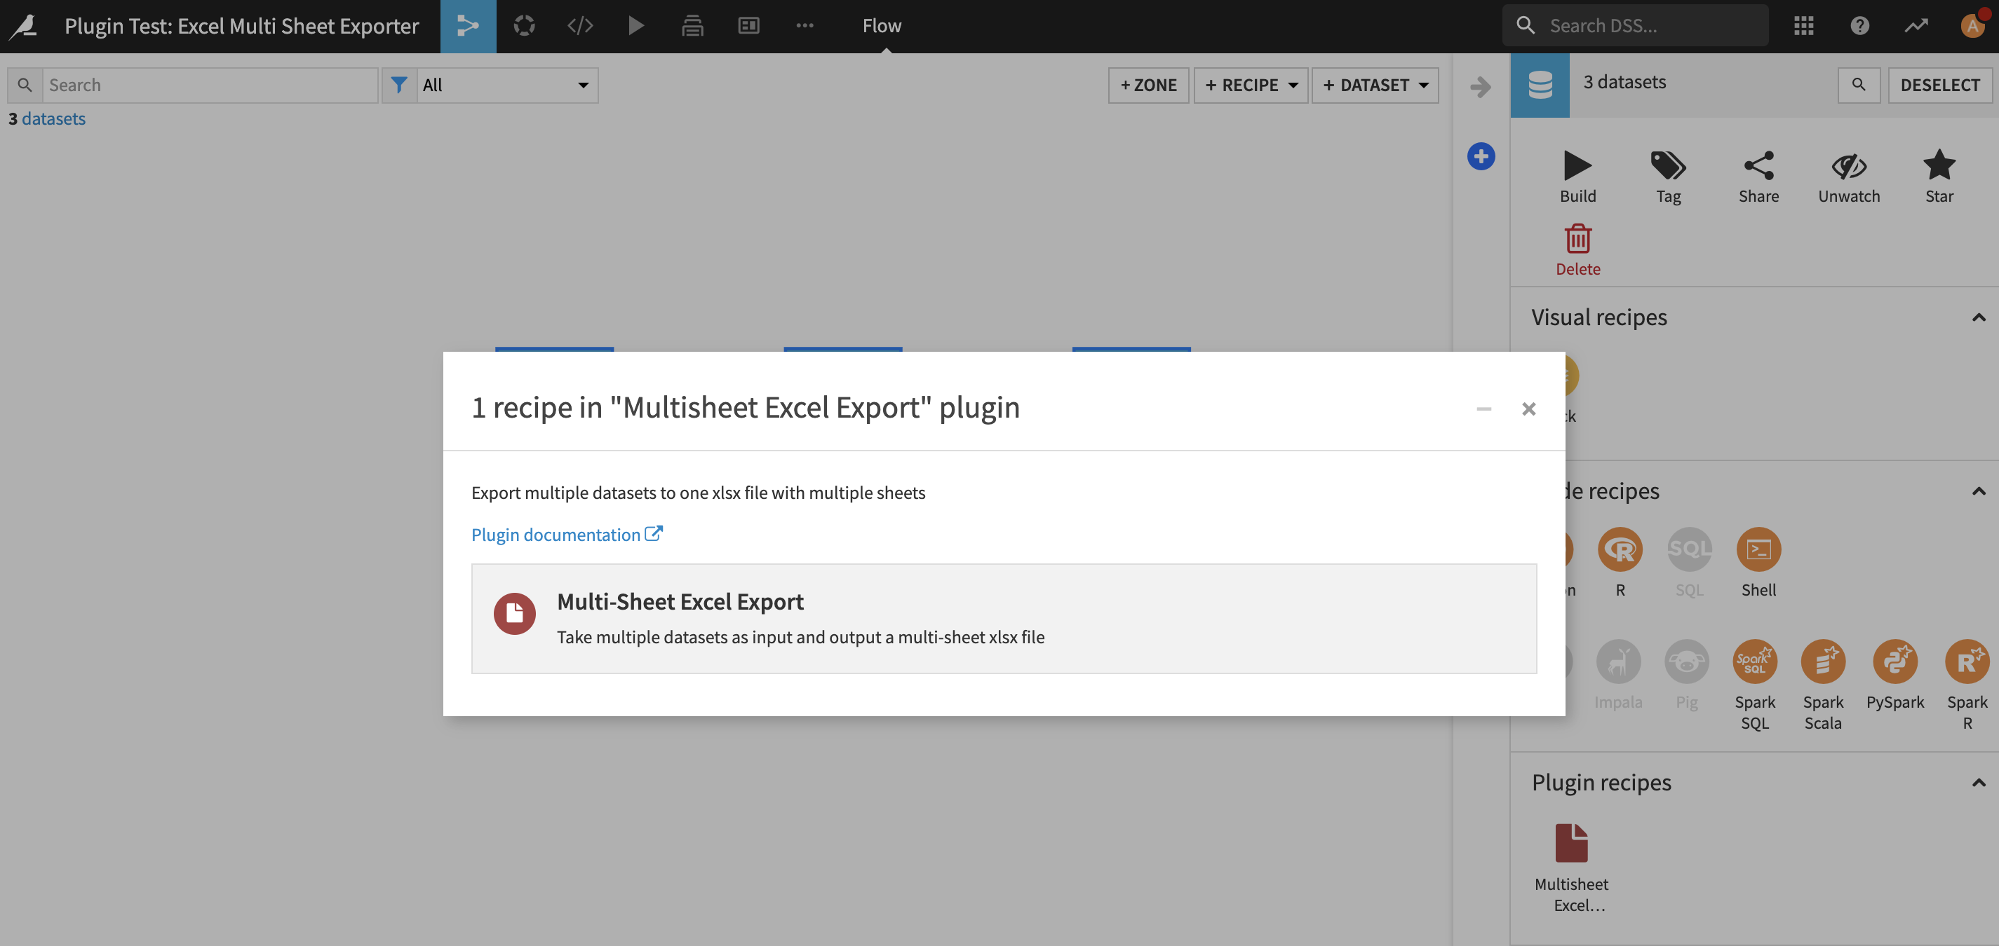Viewport: 1999px width, 946px height.
Task: Open the Flow menu icon in navbar
Action: pyautogui.click(x=468, y=26)
